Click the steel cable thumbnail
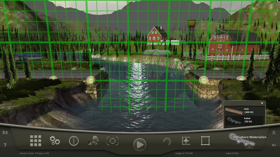 tap(234, 120)
